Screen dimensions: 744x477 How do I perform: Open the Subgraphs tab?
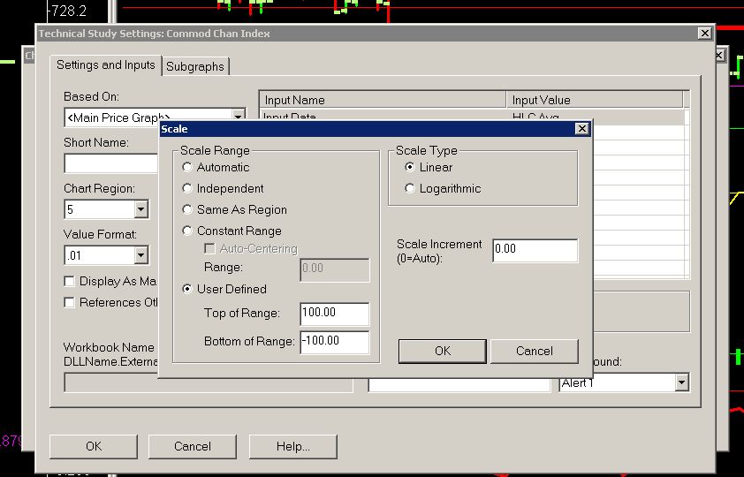(196, 66)
